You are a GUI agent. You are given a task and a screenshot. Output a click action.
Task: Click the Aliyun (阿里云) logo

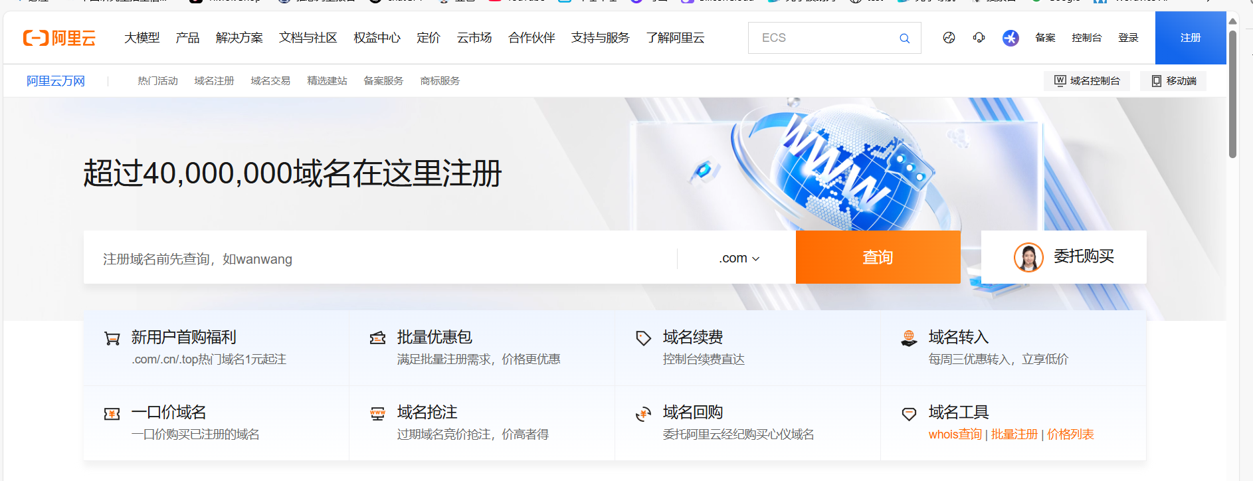(x=59, y=38)
